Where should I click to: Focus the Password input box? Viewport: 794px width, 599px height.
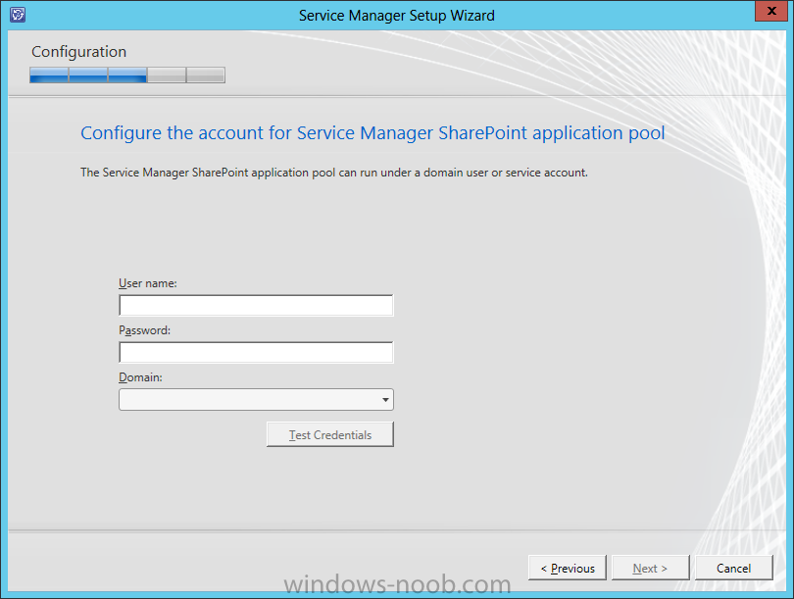coord(256,352)
